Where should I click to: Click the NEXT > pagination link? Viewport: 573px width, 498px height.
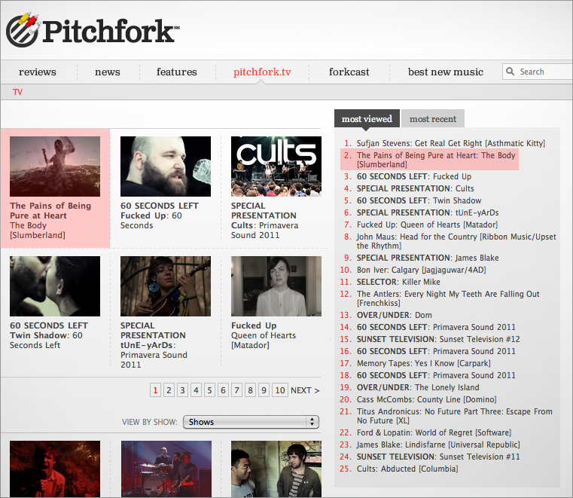[305, 390]
